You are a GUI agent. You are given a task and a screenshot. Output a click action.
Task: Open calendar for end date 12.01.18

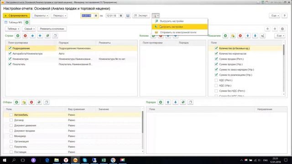[121, 15]
